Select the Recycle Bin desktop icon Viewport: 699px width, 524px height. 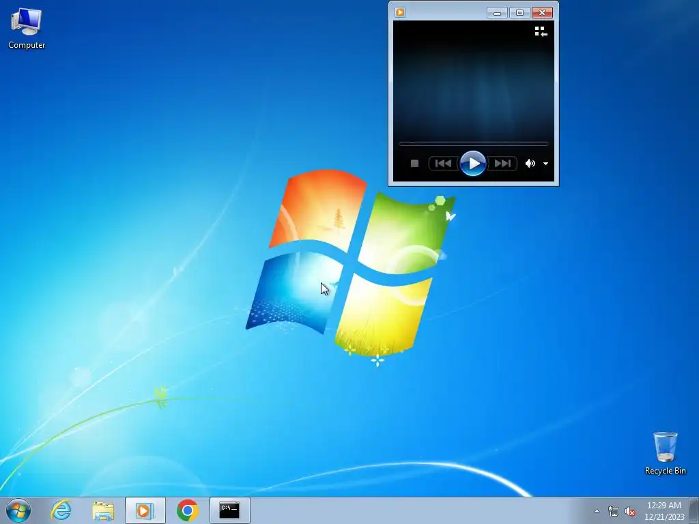click(665, 453)
